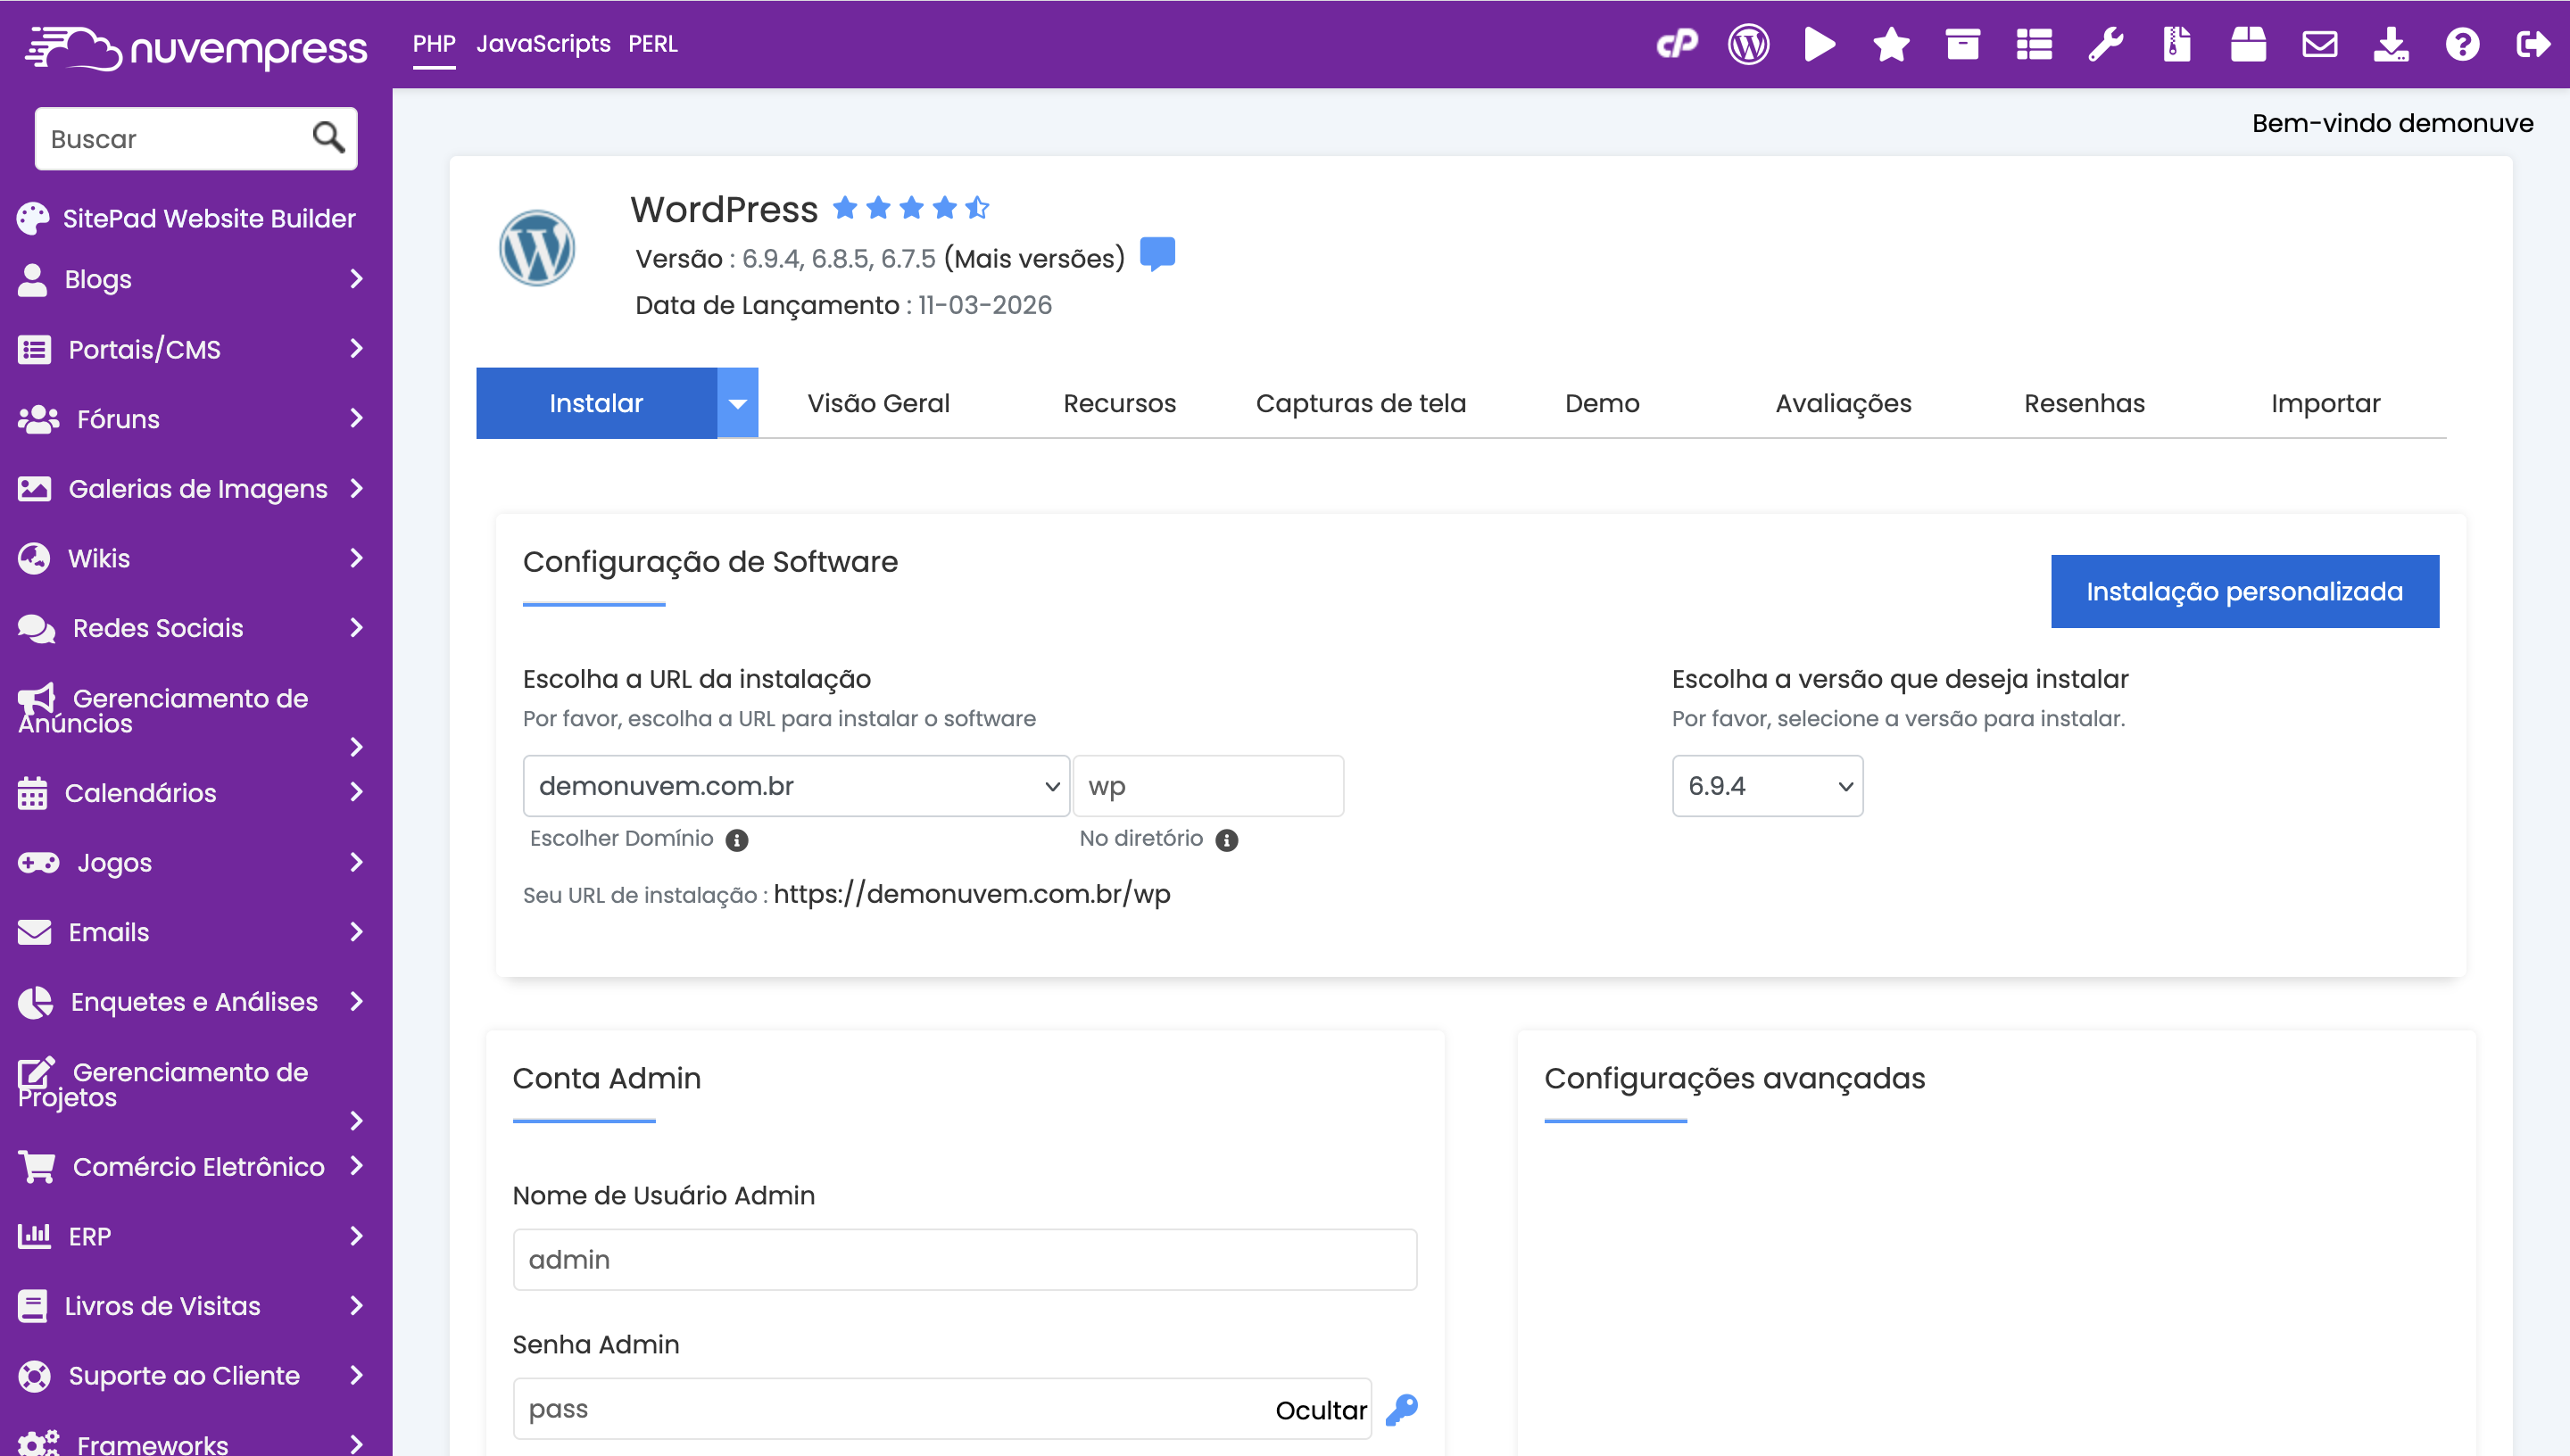Open the installations list icon in top toolbar
2570x1456 pixels.
(x=2034, y=44)
